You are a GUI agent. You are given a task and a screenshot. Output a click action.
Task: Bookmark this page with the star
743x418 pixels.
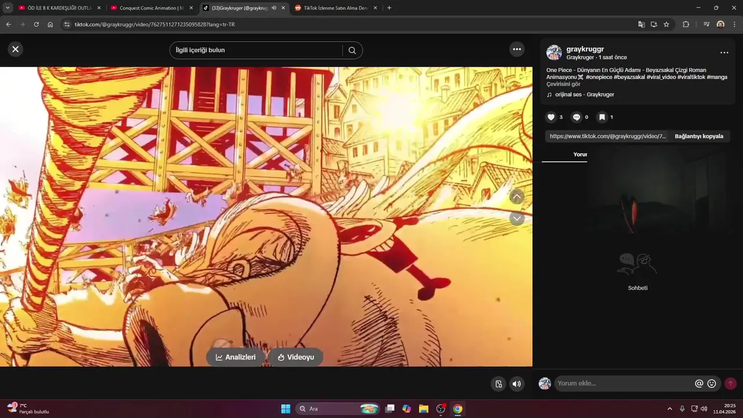tap(666, 24)
